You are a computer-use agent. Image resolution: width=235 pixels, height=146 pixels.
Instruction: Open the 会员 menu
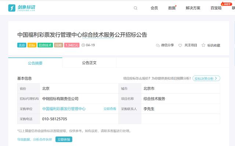click(x=154, y=8)
